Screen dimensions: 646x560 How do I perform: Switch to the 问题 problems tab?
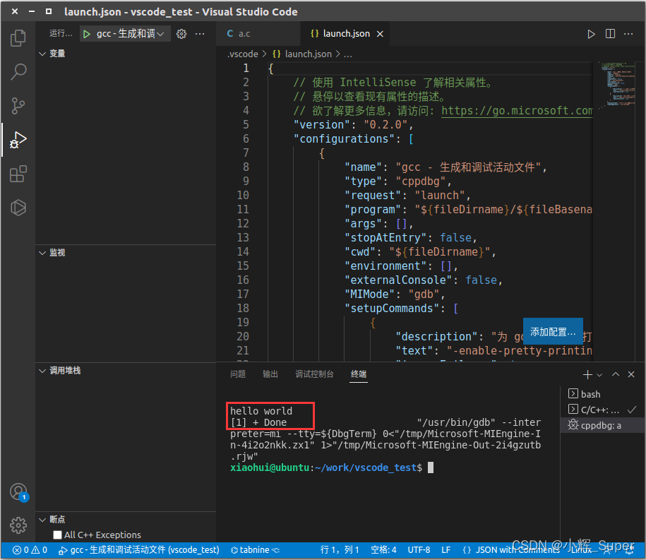238,374
